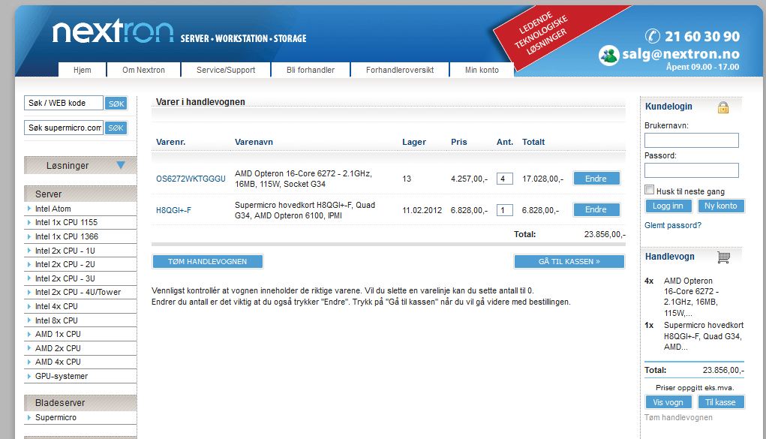The height and width of the screenshot is (439, 766).
Task: Click the SØK button next to WEB kode field
Action: 116,104
